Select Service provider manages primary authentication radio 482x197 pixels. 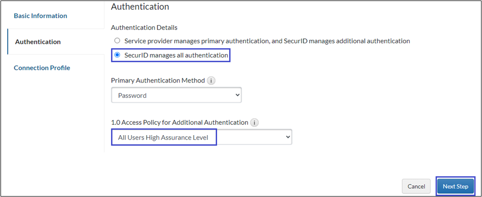tap(117, 41)
